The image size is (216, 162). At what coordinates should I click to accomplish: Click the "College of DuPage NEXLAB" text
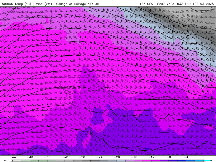coord(77,4)
